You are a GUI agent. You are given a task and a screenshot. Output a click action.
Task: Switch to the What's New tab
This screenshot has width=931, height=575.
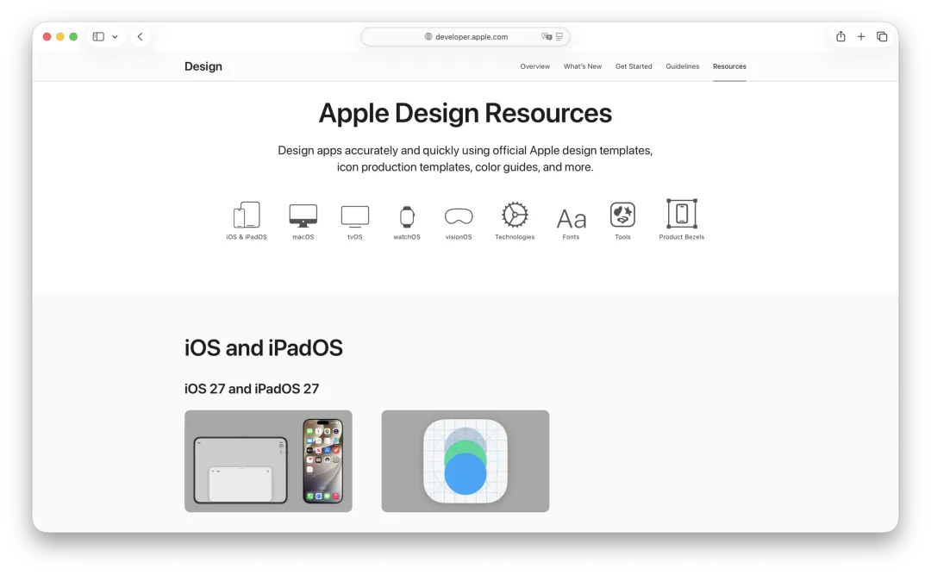click(583, 66)
